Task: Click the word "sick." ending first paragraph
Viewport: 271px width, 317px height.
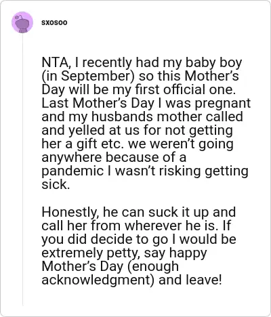Action: pos(56,185)
